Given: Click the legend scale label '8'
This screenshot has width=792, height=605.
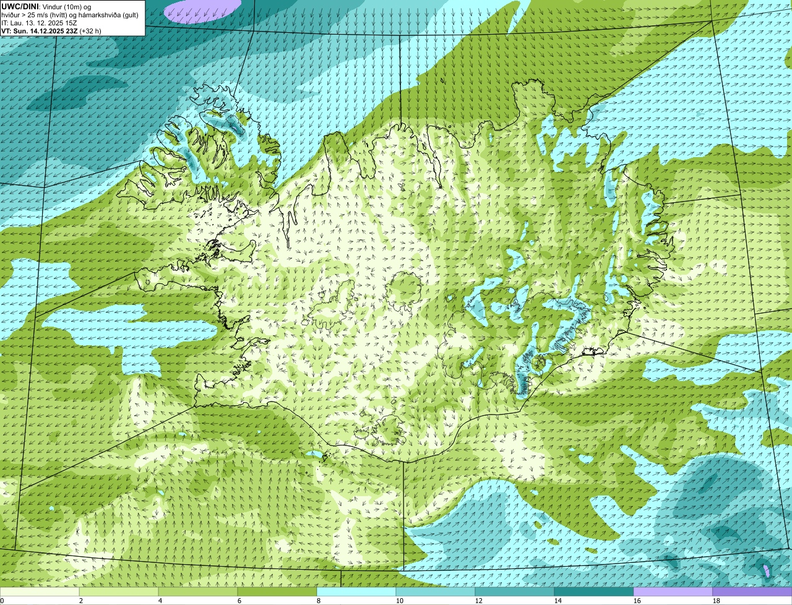Looking at the screenshot, I should (319, 601).
